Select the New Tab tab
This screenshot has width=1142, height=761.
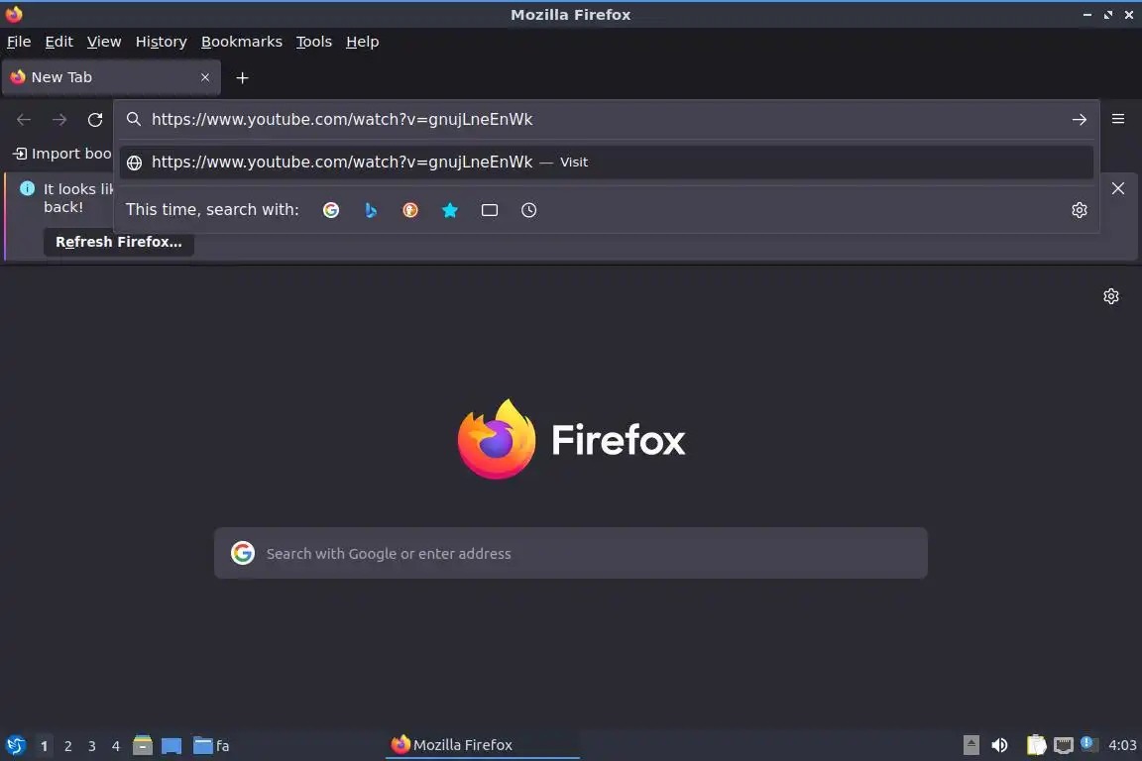coord(111,77)
